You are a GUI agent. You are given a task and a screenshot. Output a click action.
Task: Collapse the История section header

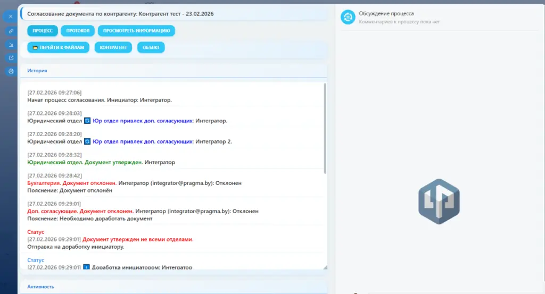(37, 70)
